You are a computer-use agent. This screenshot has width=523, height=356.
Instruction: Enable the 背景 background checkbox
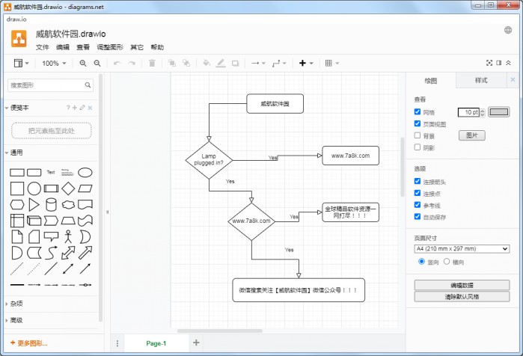(418, 135)
